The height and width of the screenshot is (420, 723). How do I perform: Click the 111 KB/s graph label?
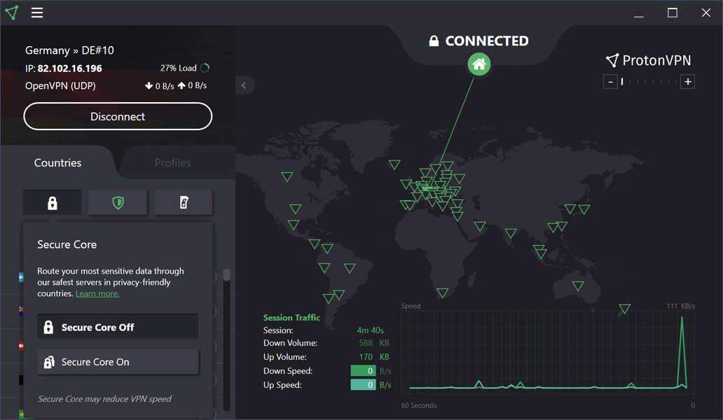pos(680,306)
